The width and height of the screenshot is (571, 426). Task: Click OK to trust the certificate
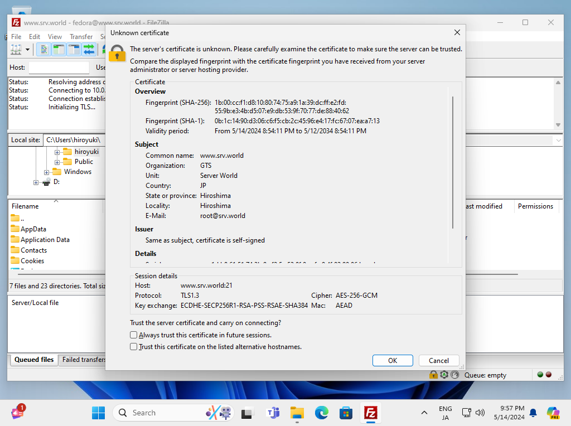pyautogui.click(x=393, y=360)
